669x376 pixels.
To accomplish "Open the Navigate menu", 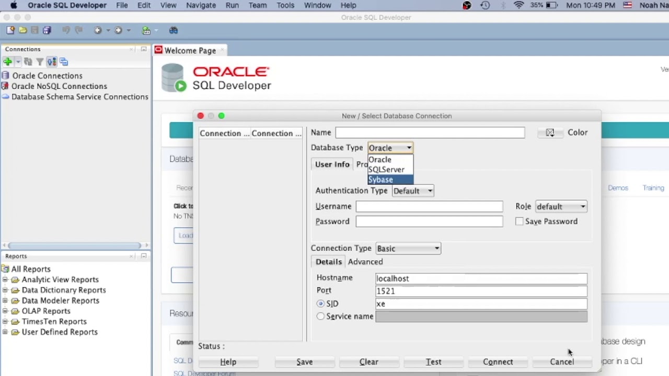I will 201,5.
